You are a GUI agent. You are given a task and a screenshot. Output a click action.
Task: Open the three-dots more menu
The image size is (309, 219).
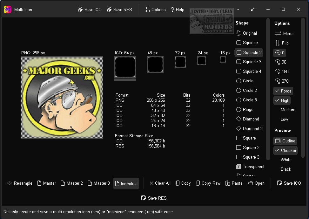pos(237,9)
